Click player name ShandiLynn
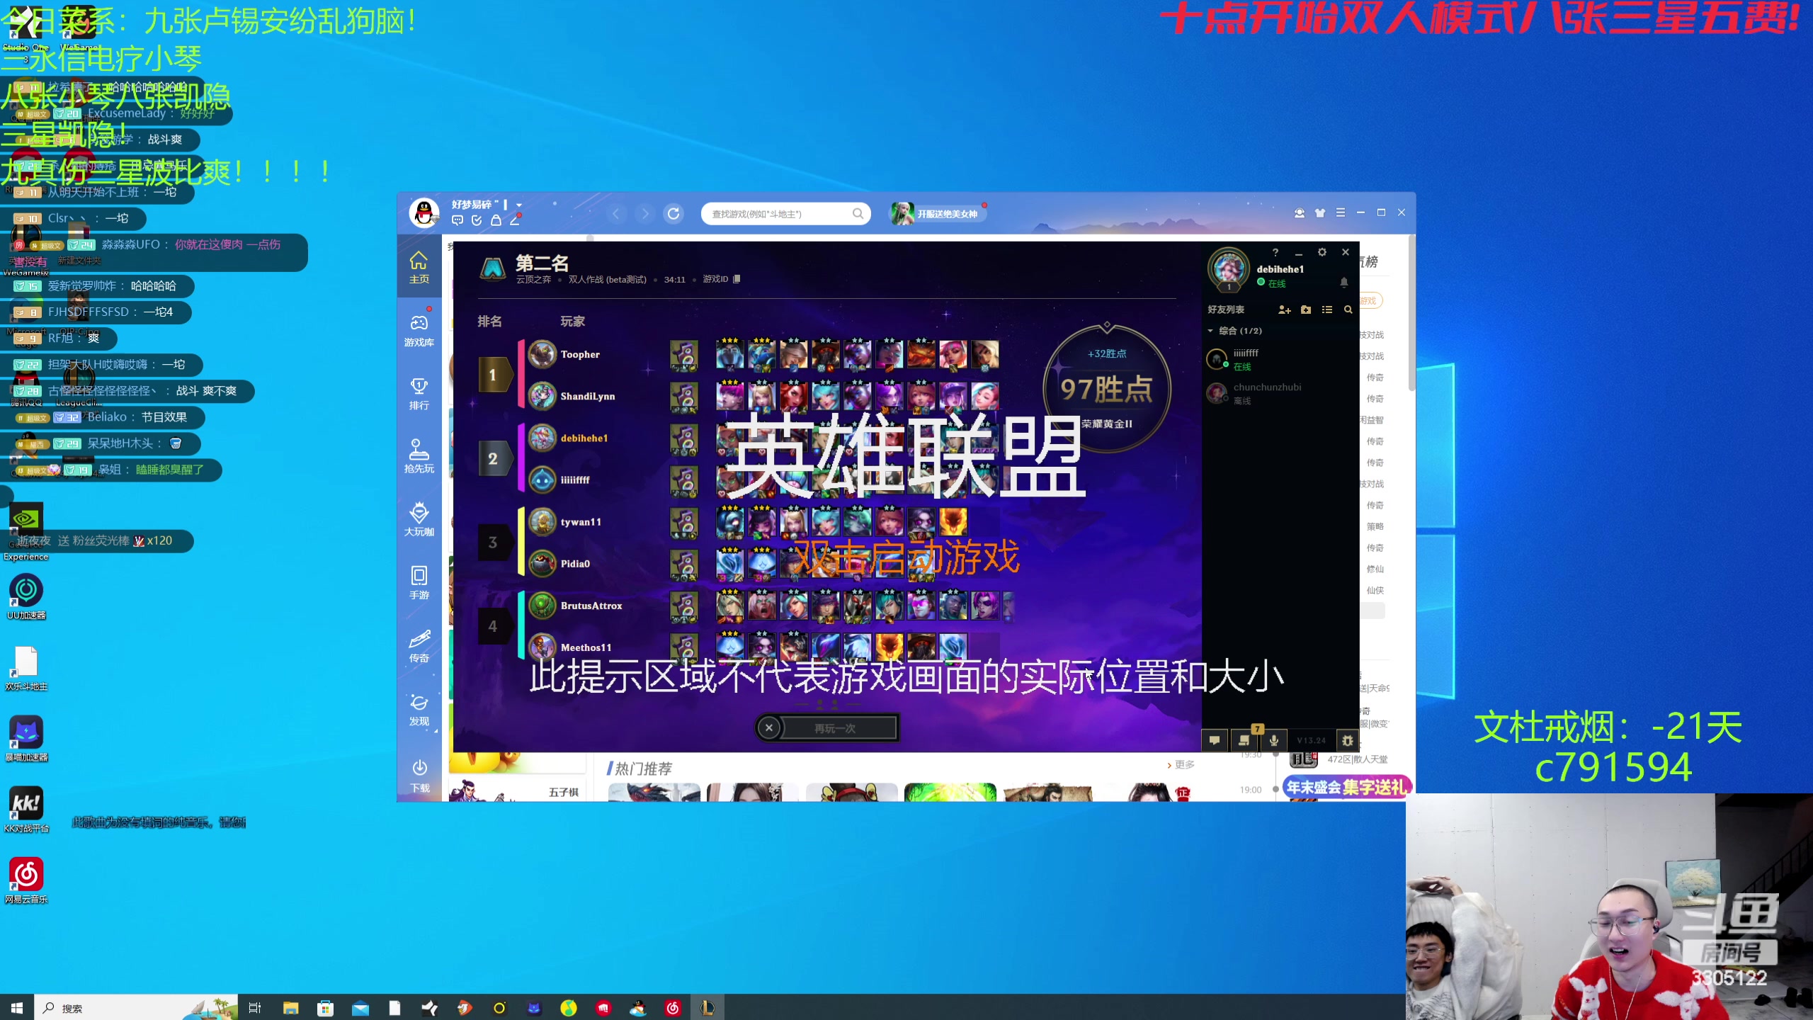Image resolution: width=1813 pixels, height=1020 pixels. tap(588, 396)
